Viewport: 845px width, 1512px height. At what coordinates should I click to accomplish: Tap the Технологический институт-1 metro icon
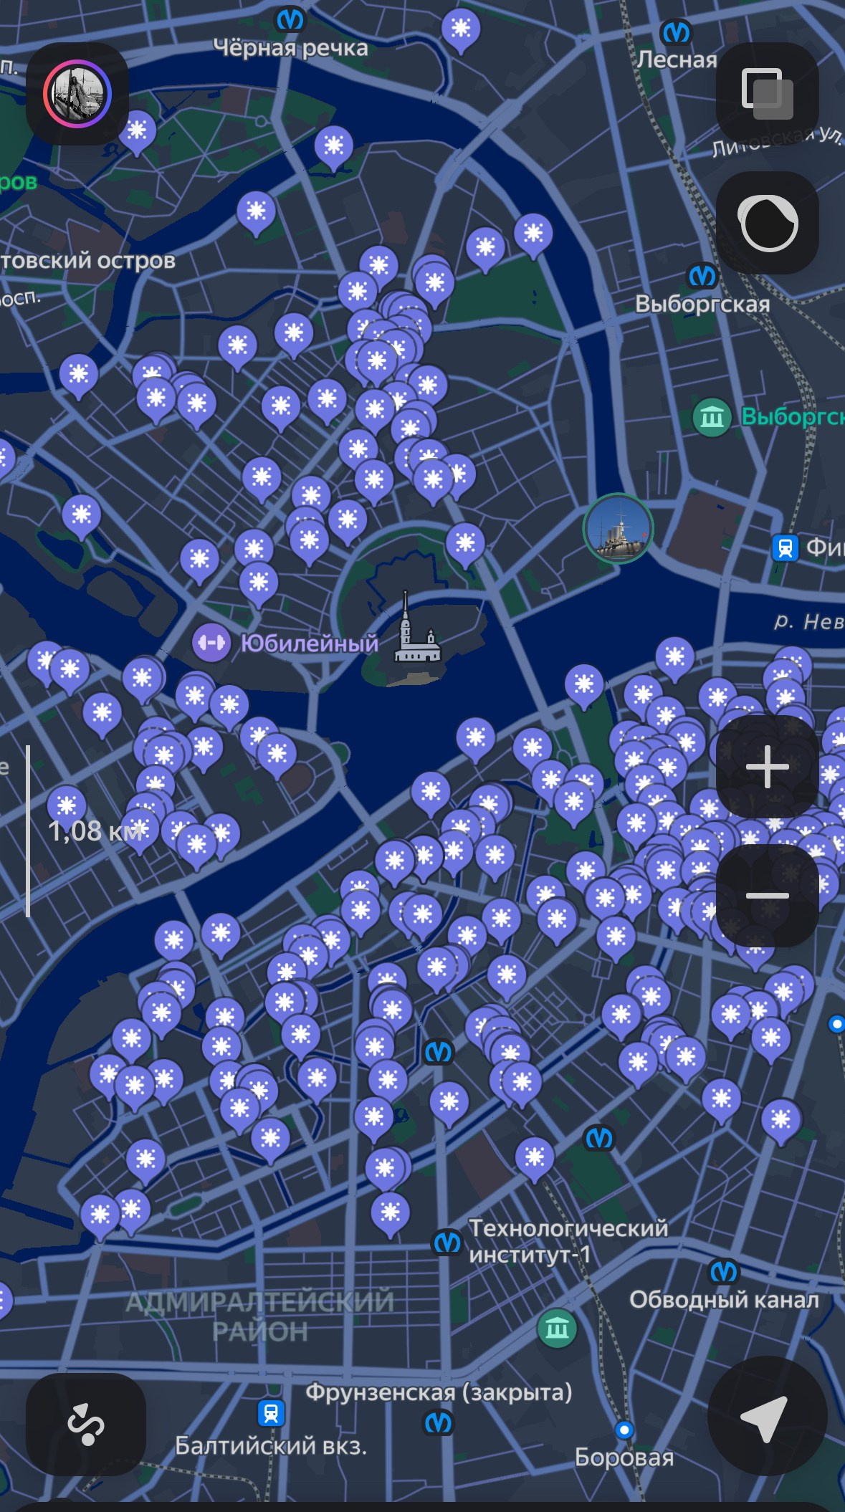click(x=447, y=1242)
